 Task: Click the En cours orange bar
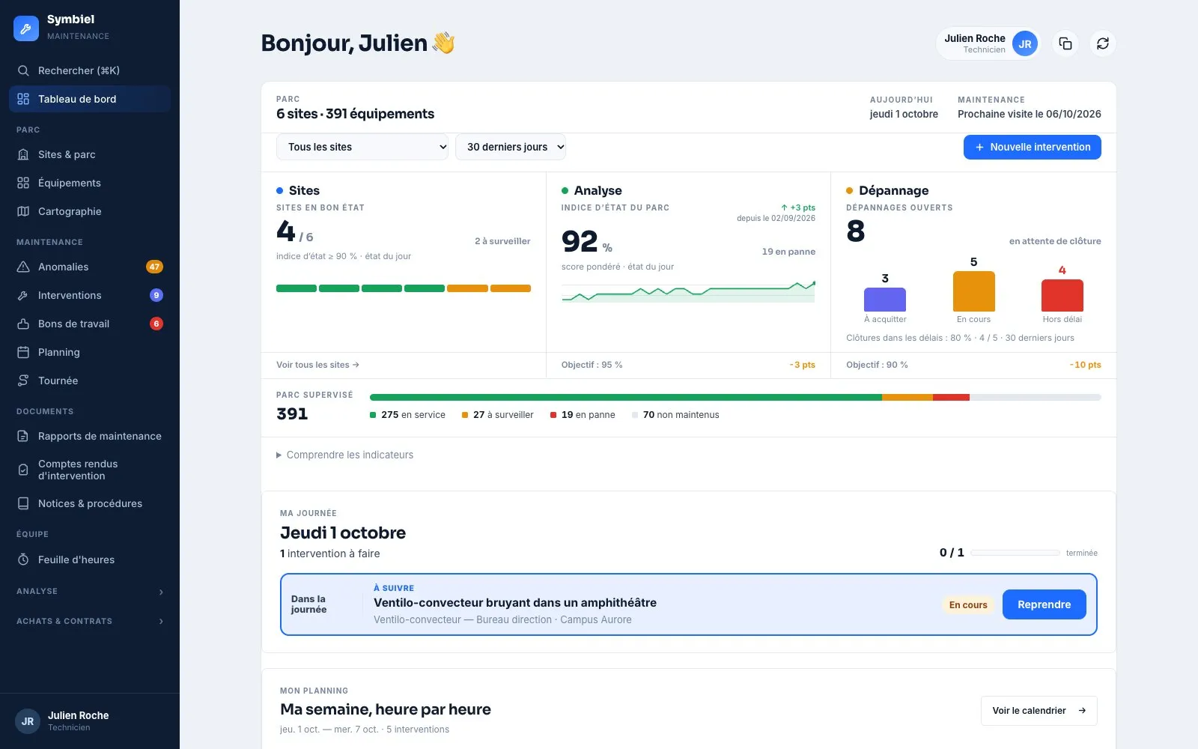(x=973, y=291)
